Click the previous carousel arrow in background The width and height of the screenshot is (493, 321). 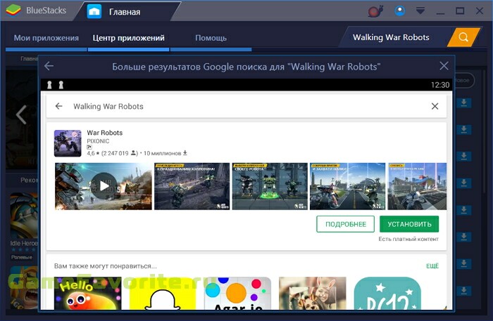(21, 114)
